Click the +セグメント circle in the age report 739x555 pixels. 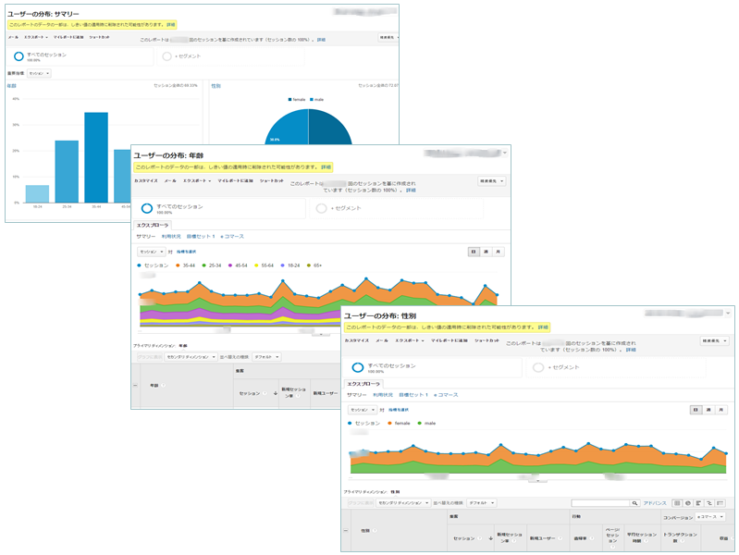pos(322,208)
